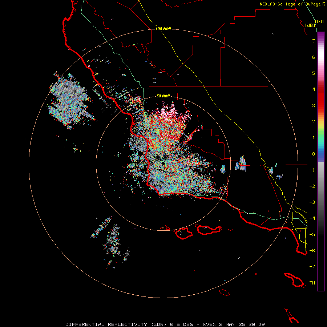Screen dimensions: 327x327
Task: Click the scale value -5
Action: (312, 235)
